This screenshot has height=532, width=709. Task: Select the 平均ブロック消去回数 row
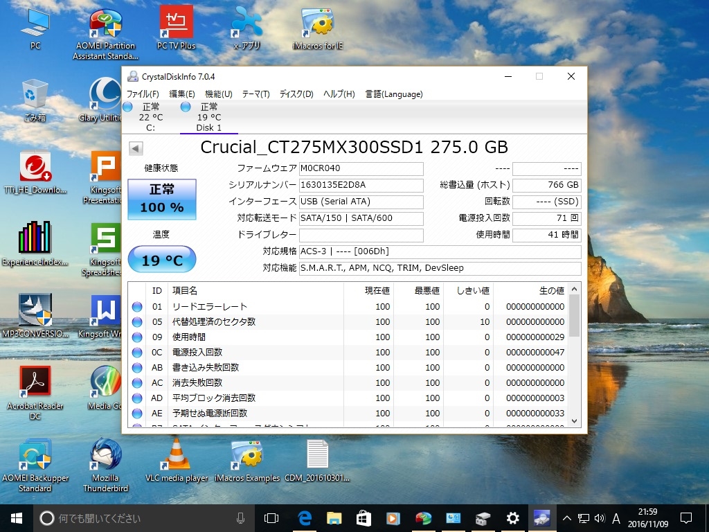point(348,398)
